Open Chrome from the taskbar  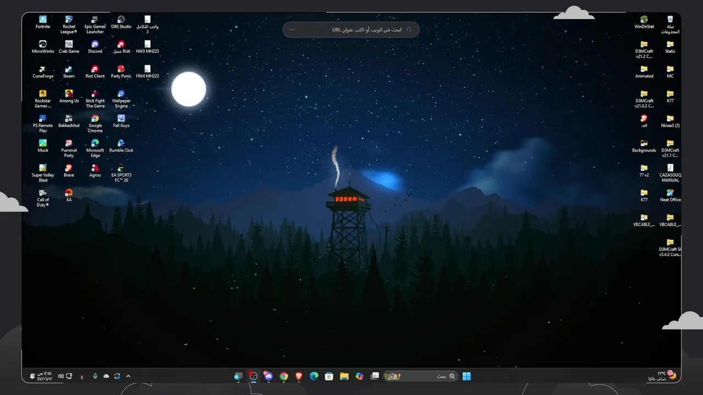coord(283,376)
